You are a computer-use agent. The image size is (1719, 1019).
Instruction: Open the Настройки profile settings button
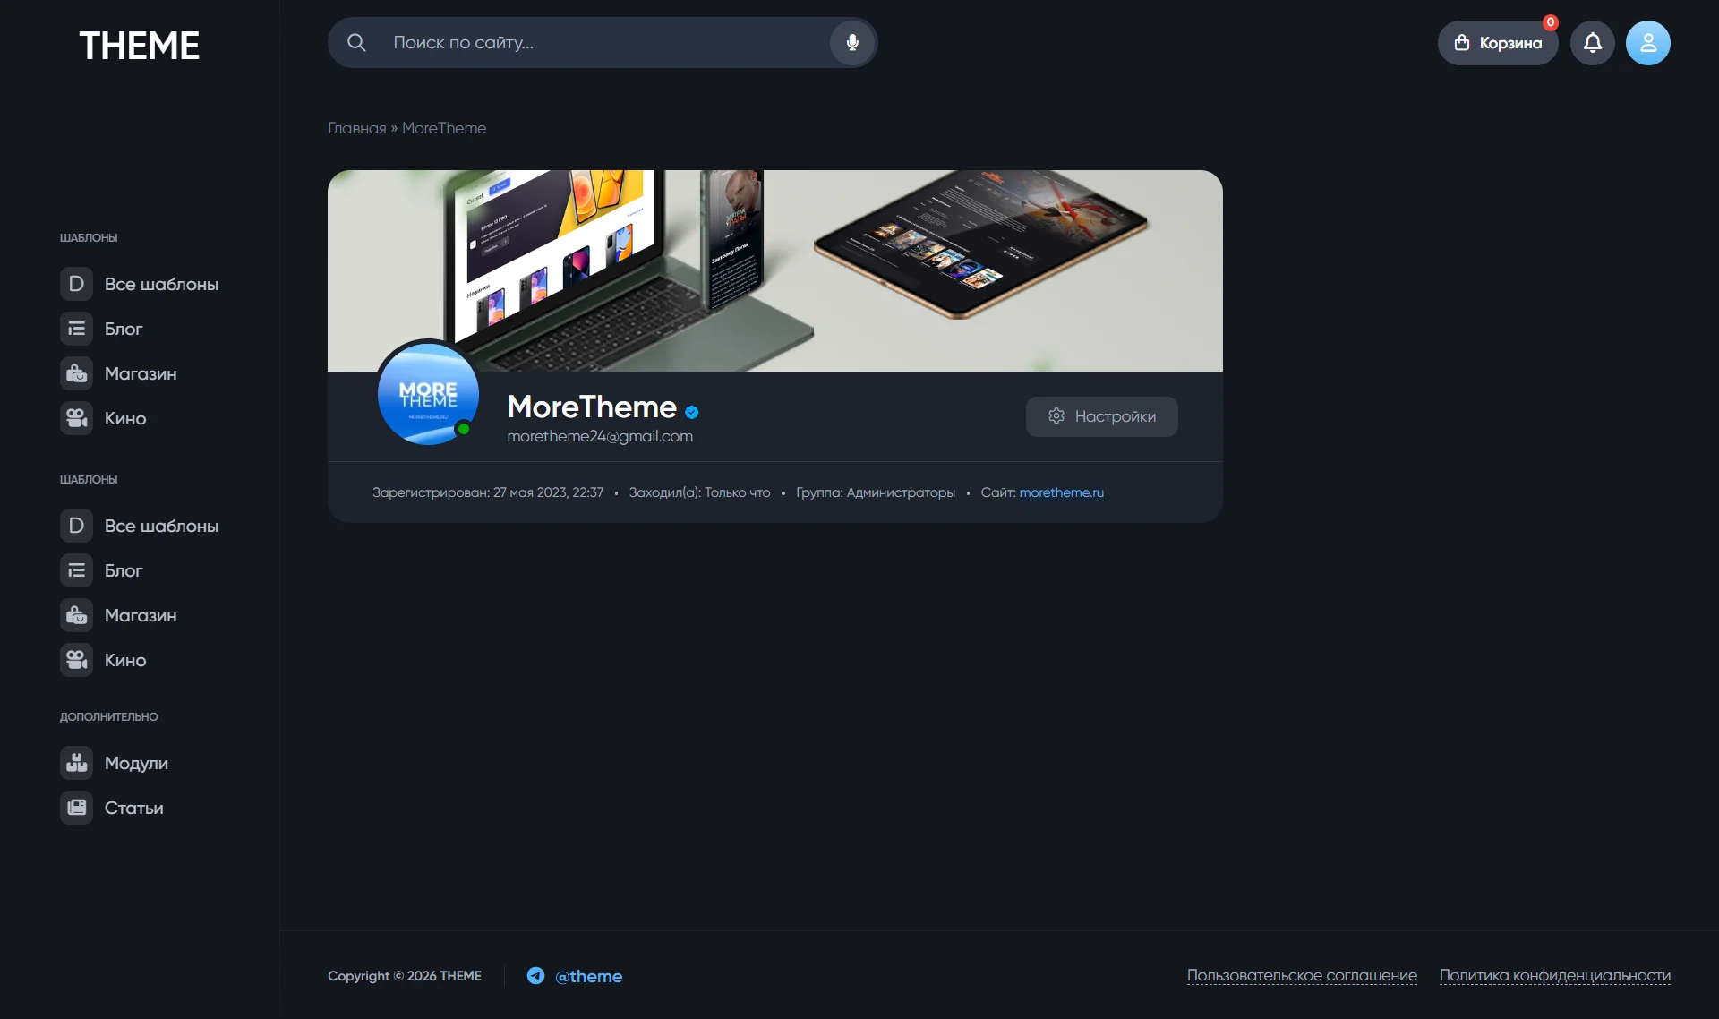point(1102,416)
